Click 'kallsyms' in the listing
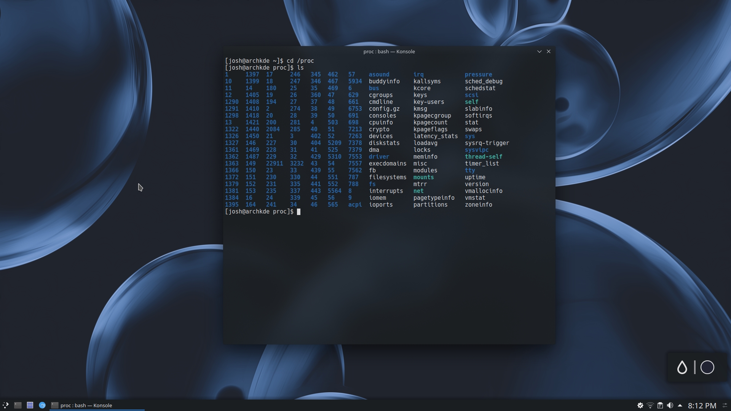Image resolution: width=731 pixels, height=411 pixels. pyautogui.click(x=427, y=81)
